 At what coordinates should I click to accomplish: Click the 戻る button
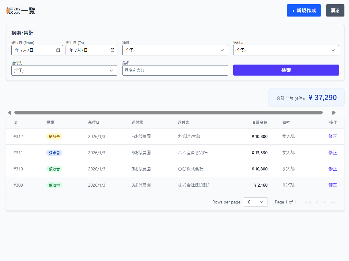[335, 10]
